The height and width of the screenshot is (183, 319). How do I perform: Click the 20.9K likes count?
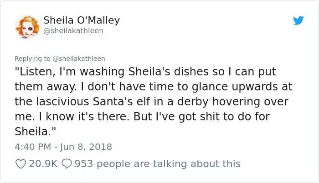tap(42, 163)
